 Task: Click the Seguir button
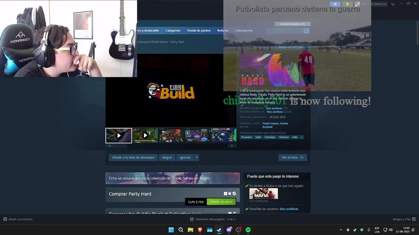(x=167, y=157)
